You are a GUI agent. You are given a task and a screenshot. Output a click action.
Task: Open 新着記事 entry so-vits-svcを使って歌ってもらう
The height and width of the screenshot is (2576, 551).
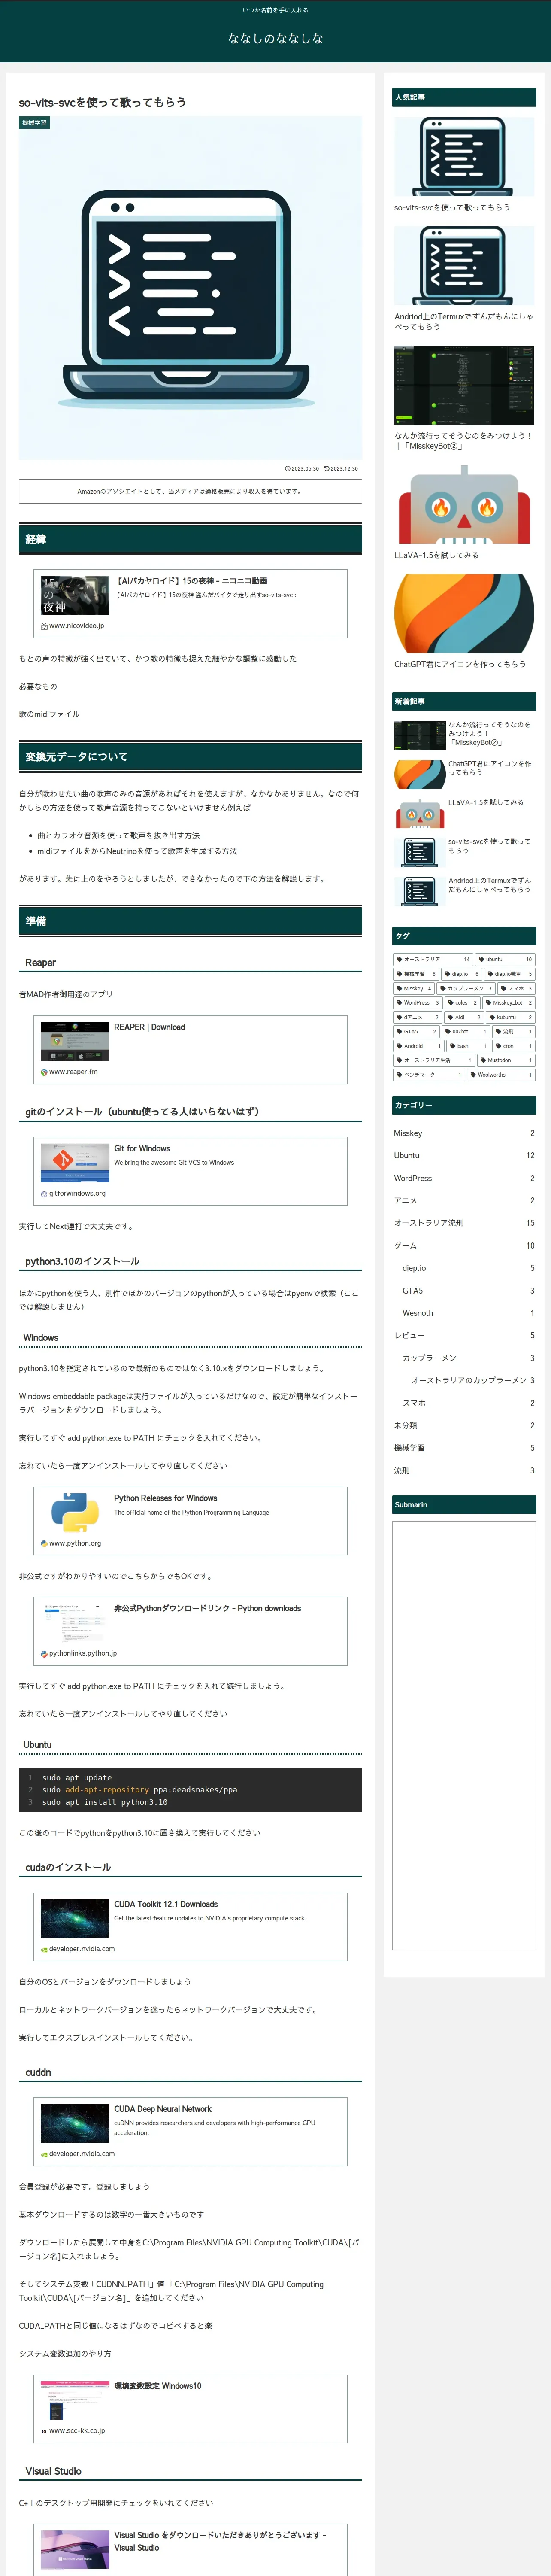464,851
